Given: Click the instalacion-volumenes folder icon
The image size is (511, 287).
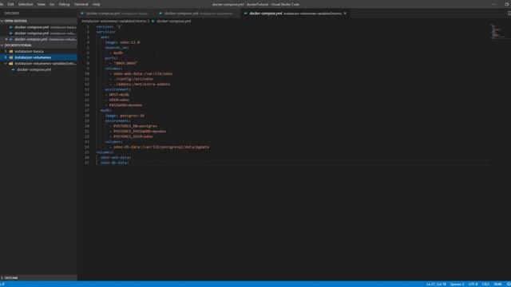Looking at the screenshot, I should tap(11, 57).
